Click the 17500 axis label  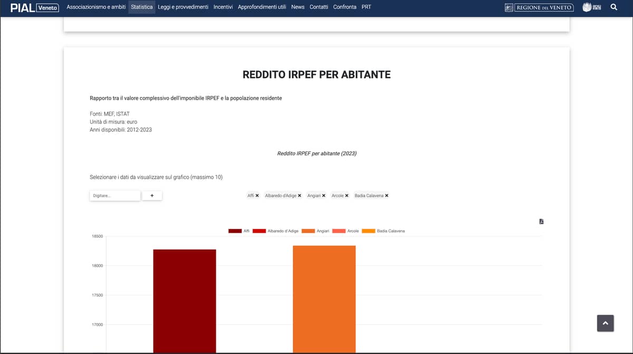click(98, 295)
